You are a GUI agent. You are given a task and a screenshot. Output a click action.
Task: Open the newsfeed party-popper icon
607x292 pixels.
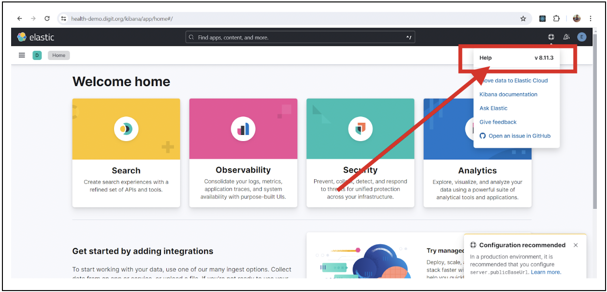click(x=566, y=37)
